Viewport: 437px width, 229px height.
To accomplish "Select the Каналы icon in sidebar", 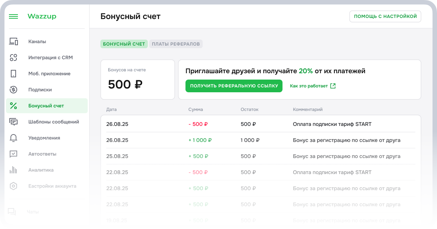I will (13, 41).
